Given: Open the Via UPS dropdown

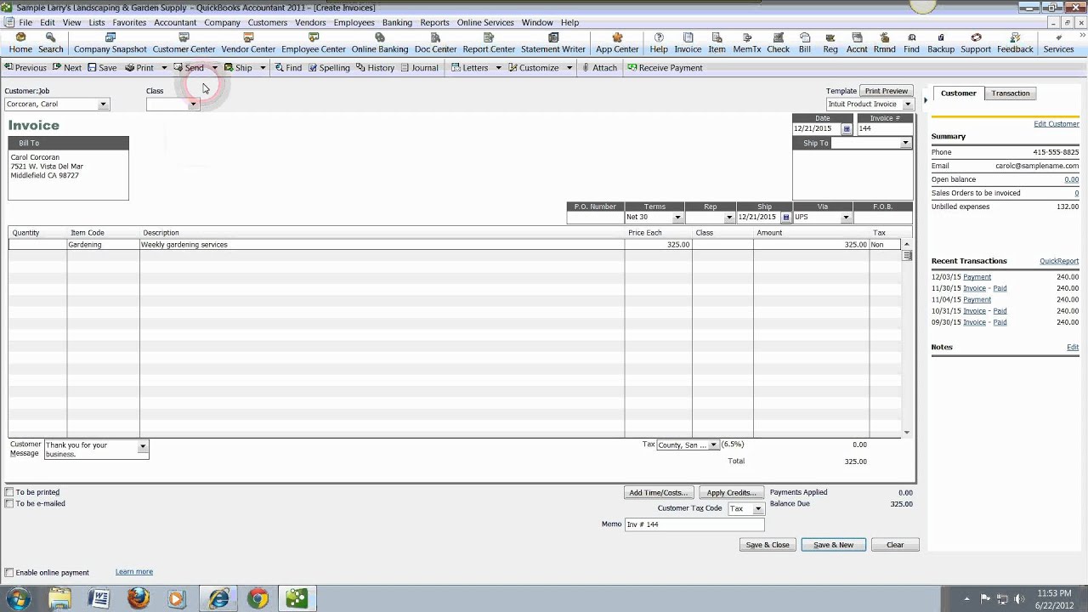Looking at the screenshot, I should 846,218.
